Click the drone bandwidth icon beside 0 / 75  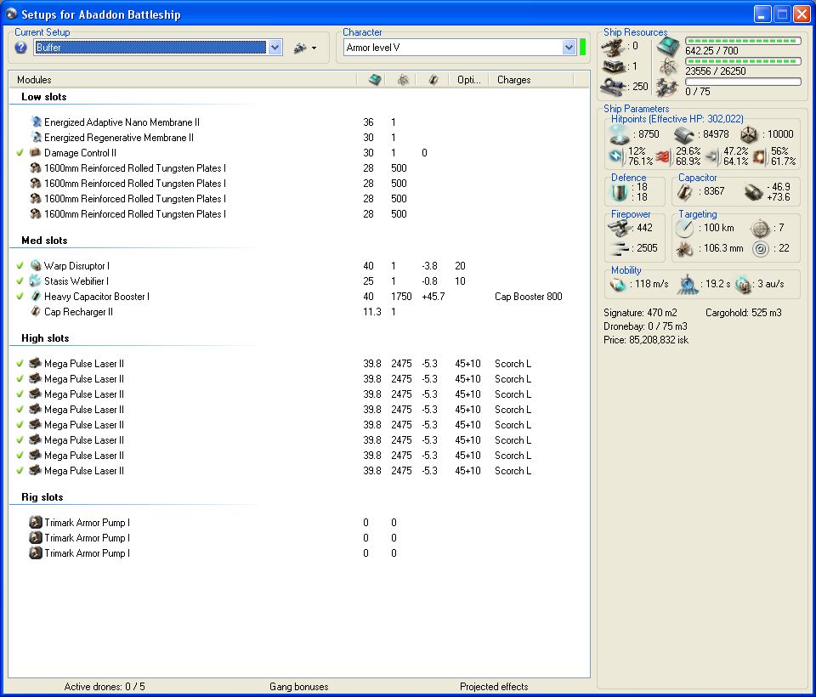pos(668,87)
